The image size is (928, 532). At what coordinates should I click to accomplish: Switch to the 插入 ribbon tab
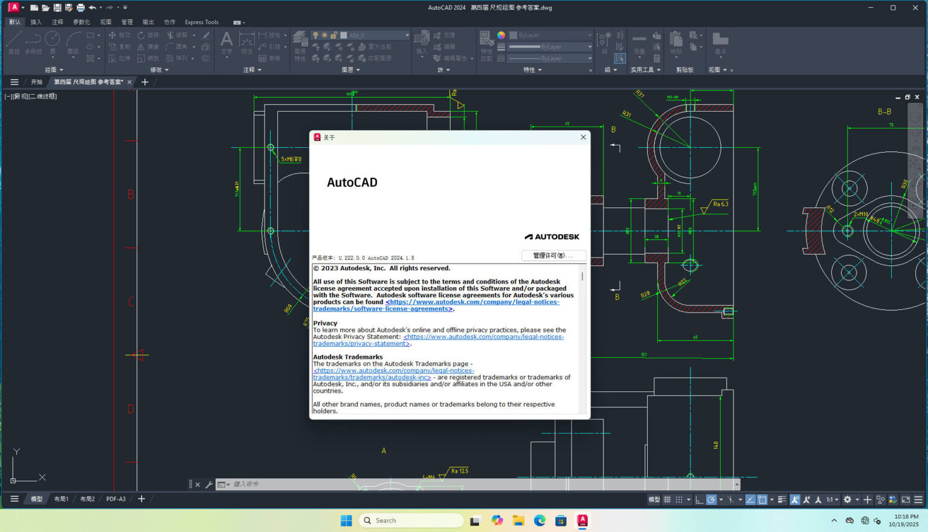(36, 22)
